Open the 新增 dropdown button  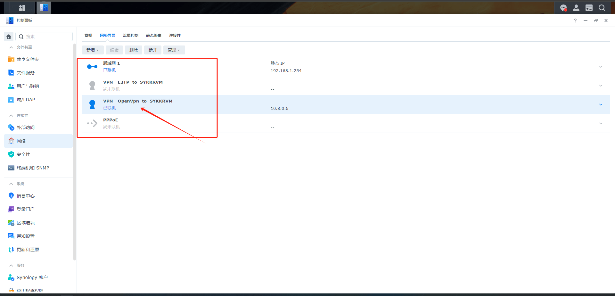point(93,50)
